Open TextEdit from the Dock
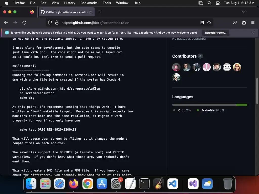Image resolution: width=259 pixels, height=194 pixels. (130, 184)
